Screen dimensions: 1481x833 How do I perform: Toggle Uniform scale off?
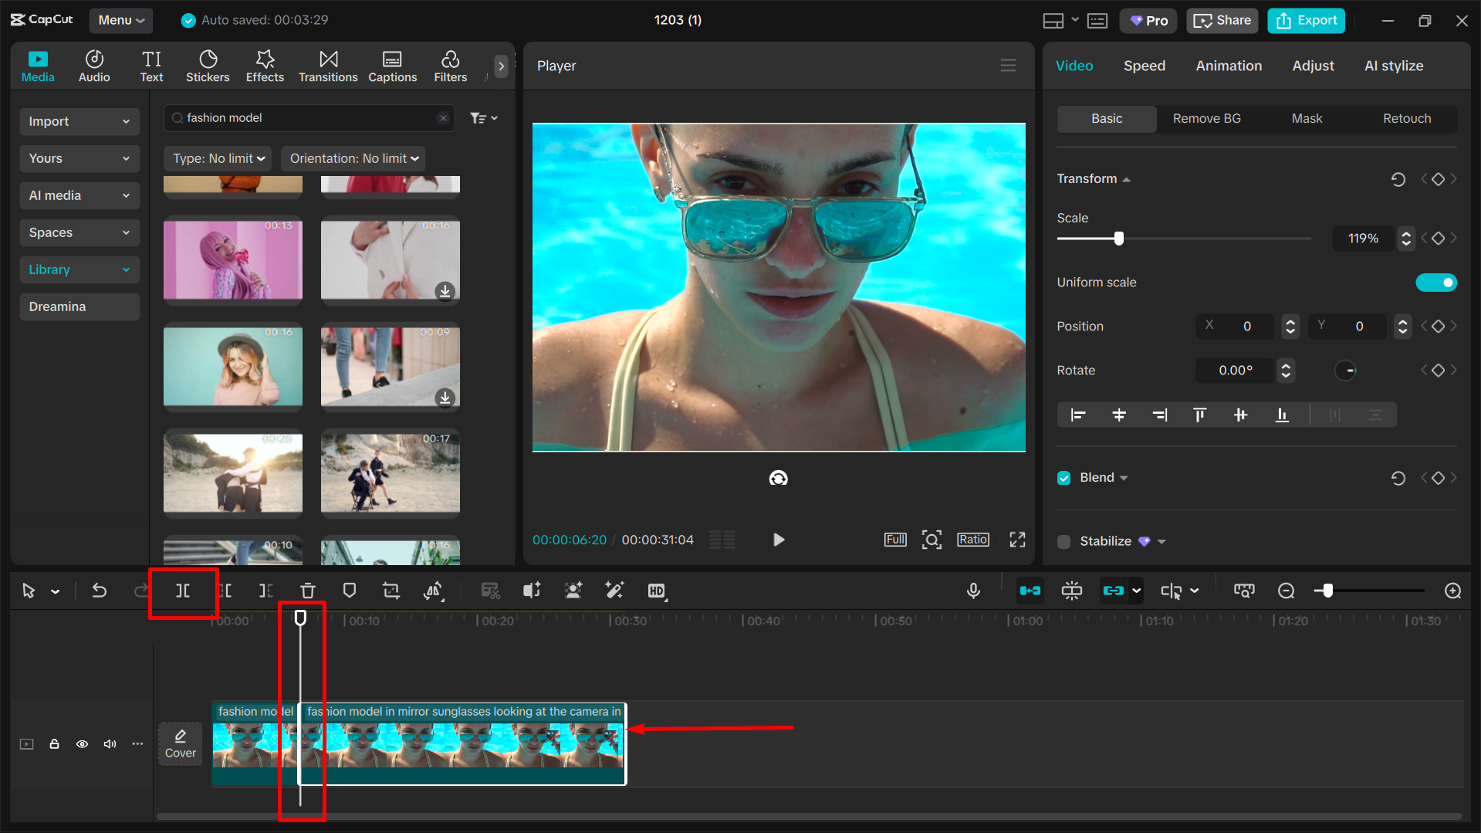(x=1435, y=283)
